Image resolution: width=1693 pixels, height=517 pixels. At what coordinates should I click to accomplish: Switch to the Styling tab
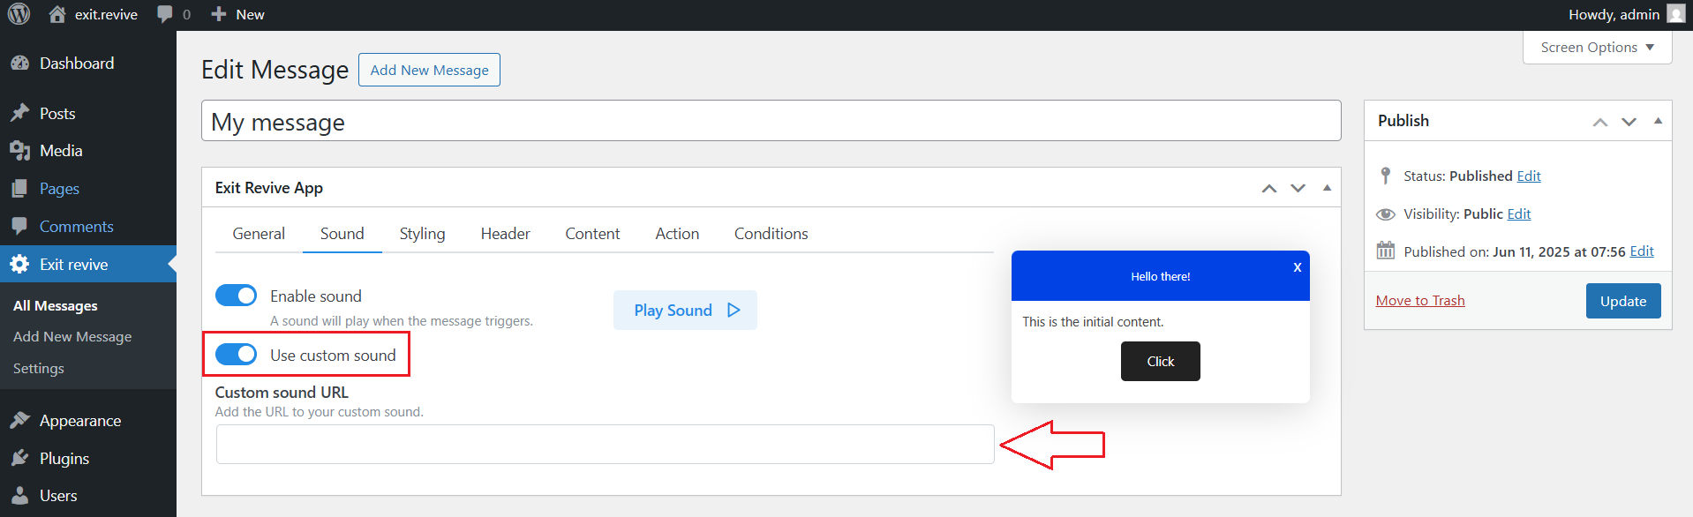(422, 234)
